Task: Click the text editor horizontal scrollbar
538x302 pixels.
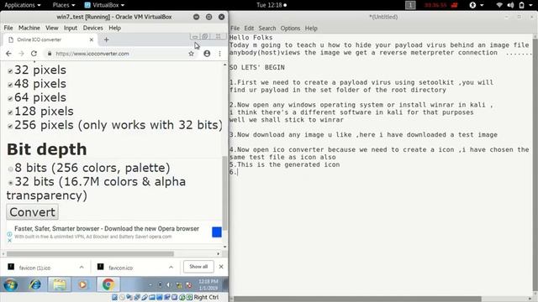Action: (357, 299)
